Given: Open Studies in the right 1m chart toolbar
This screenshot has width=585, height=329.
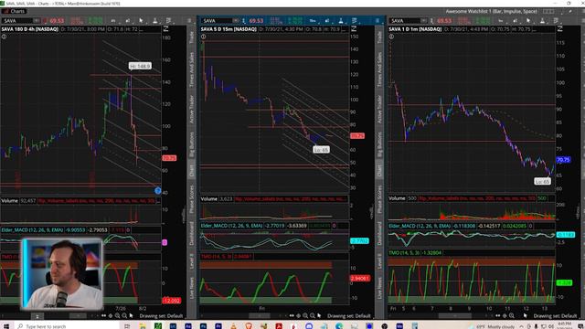Looking at the screenshot, I should point(515,20).
